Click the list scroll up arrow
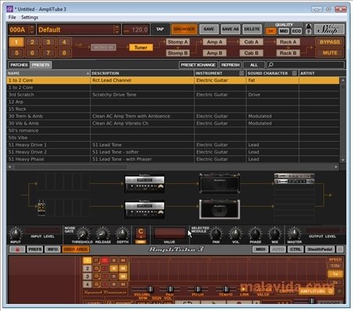The width and height of the screenshot is (353, 311). click(x=343, y=80)
